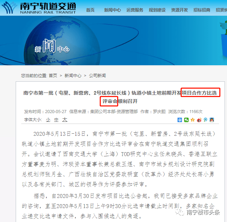Click the 新闻中心 globe banner image
The height and width of the screenshot is (222, 227).
[114, 40]
